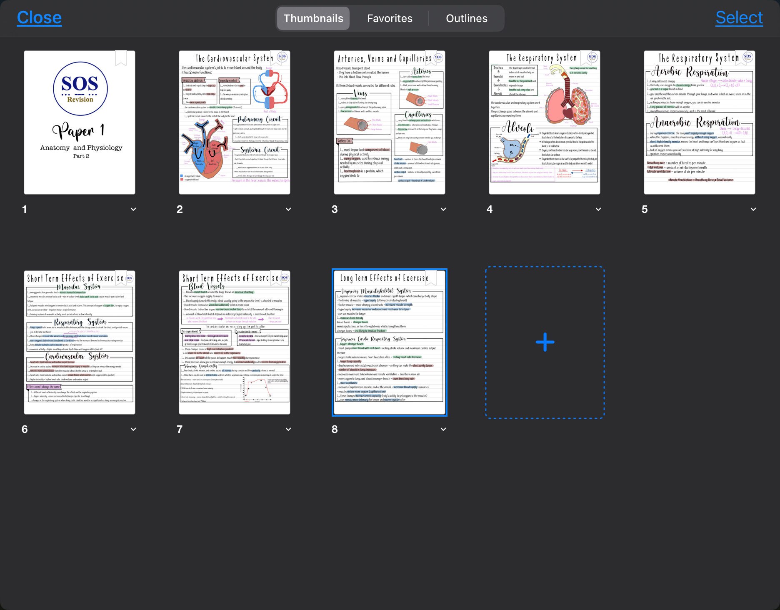Open Short Term Effects page 7 thumbnail

pos(235,342)
